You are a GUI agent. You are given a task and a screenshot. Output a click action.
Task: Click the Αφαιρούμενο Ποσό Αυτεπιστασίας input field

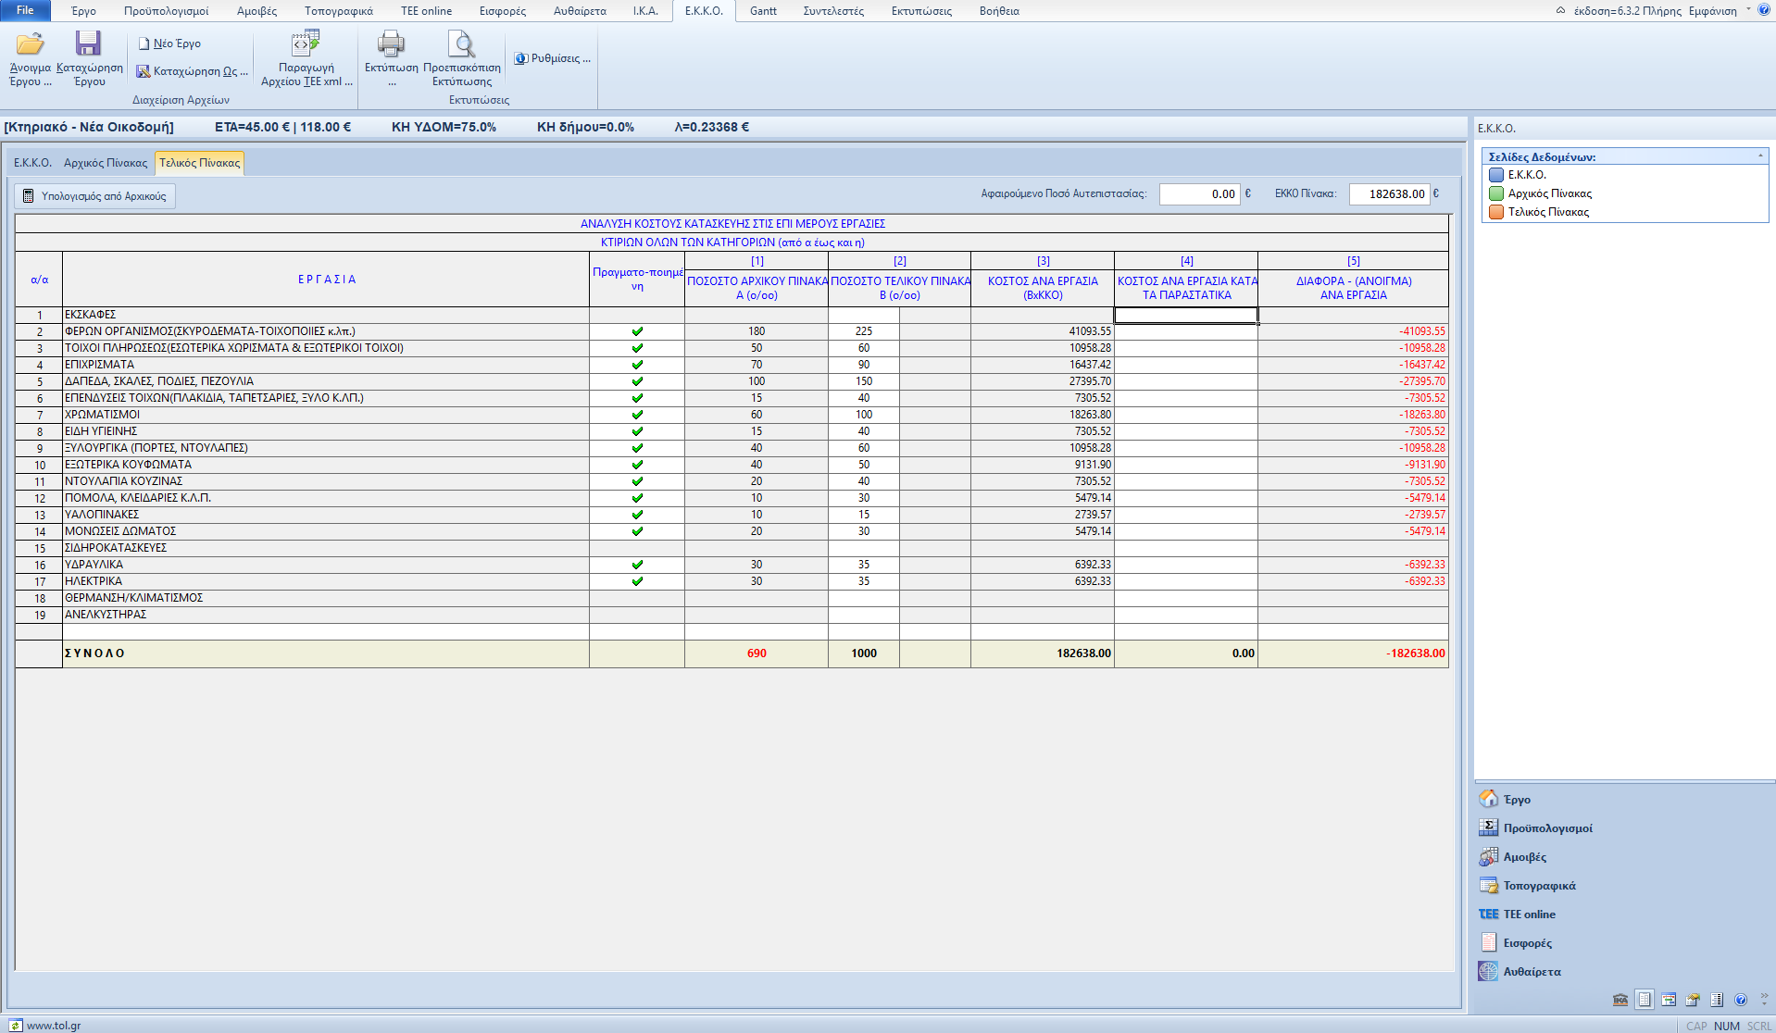pyautogui.click(x=1199, y=194)
